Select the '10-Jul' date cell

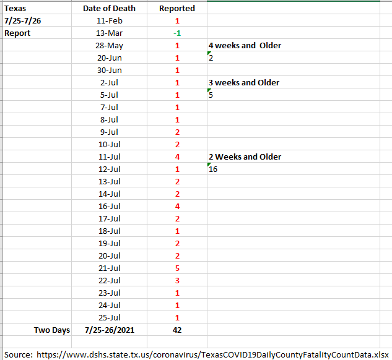coord(109,144)
